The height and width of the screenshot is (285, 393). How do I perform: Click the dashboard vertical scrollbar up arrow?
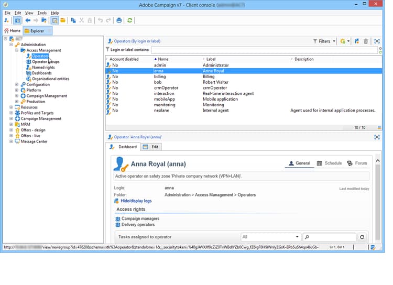click(378, 161)
